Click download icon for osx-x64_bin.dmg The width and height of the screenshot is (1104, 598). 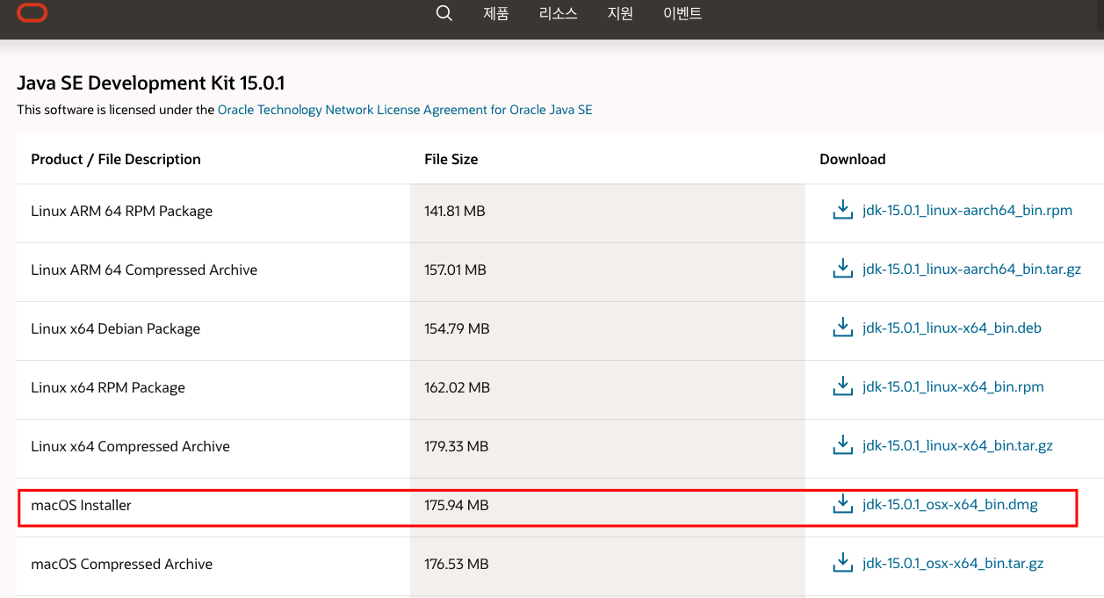coord(842,504)
